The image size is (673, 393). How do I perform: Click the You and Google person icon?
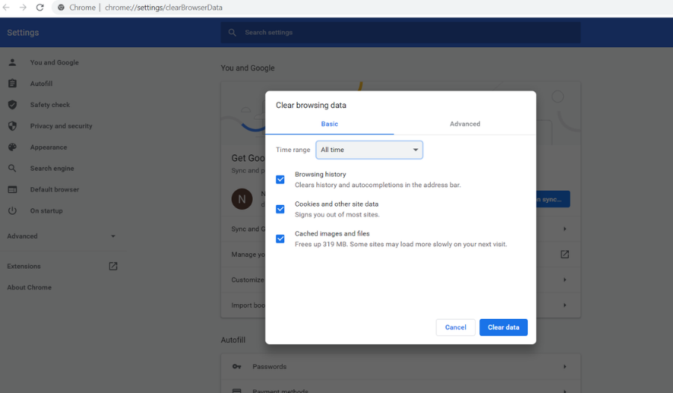point(13,62)
